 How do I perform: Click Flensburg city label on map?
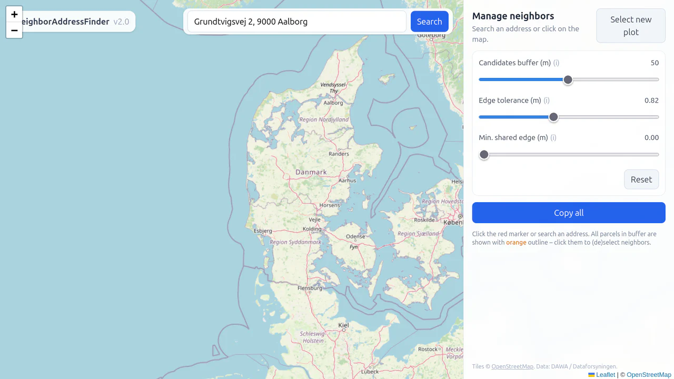pyautogui.click(x=310, y=288)
